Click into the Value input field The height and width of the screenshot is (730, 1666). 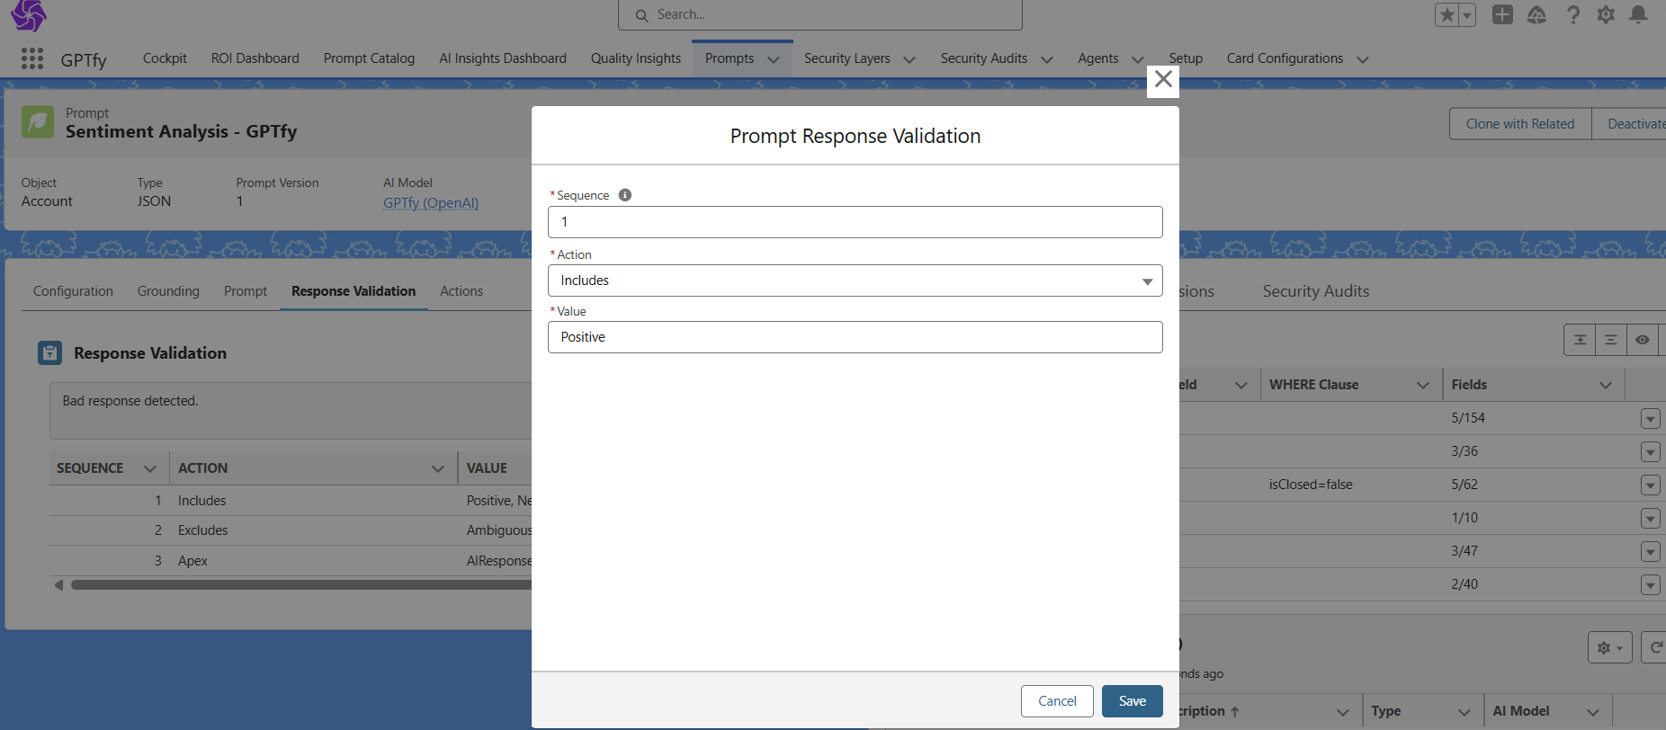point(855,337)
